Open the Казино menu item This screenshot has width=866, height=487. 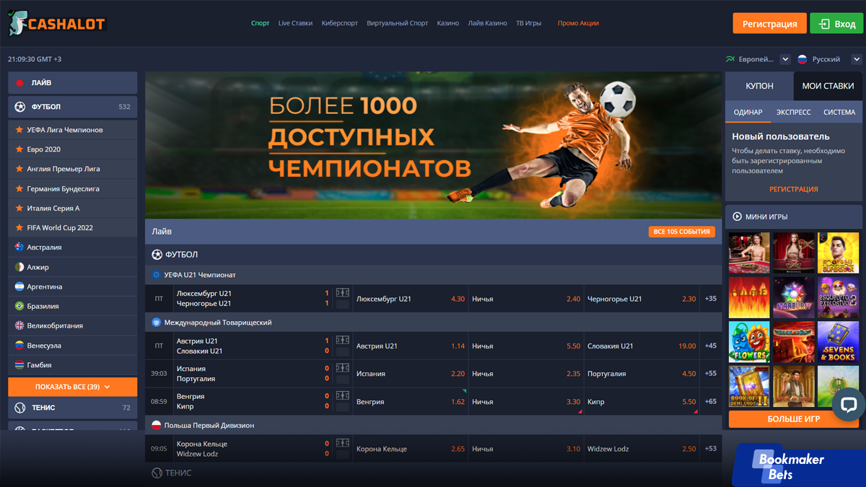pos(447,23)
